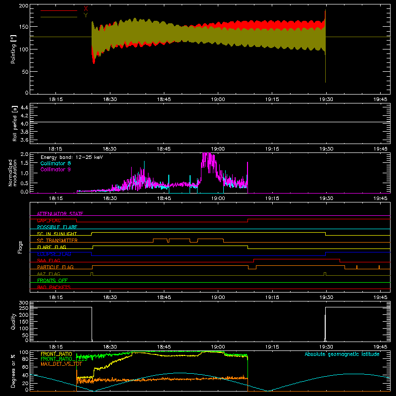This screenshot has width=396, height=396.
Task: Click the 19:30 label under the Pointing plot
Action: [x=326, y=99]
